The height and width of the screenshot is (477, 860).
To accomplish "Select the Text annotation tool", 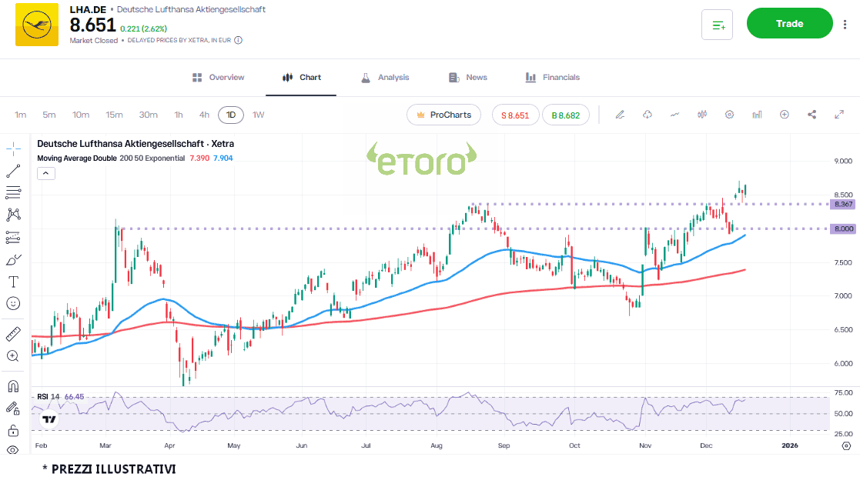I will pos(13,282).
